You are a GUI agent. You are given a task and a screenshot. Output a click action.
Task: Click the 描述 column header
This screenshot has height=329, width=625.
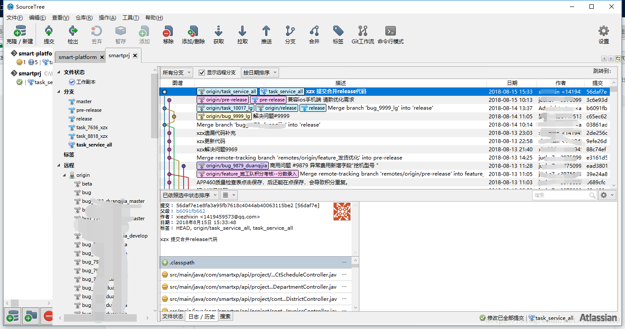341,83
